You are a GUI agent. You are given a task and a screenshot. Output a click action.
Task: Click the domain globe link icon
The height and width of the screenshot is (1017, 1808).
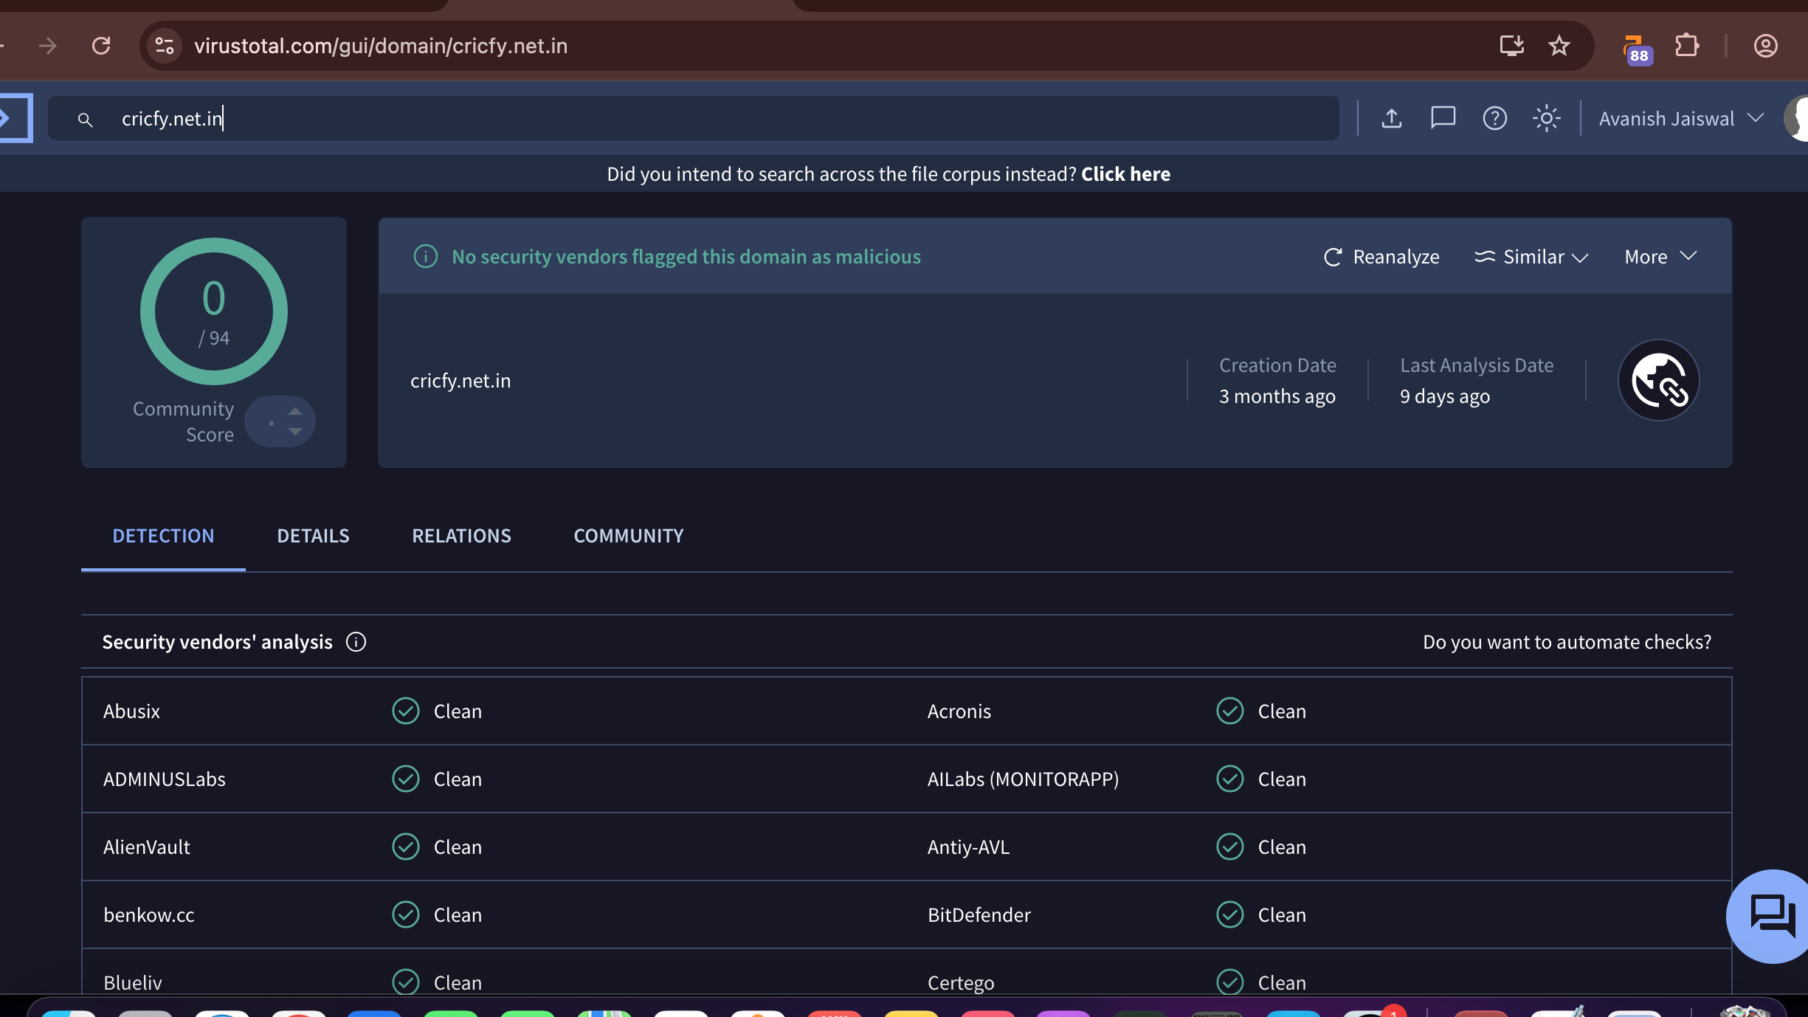click(1658, 380)
